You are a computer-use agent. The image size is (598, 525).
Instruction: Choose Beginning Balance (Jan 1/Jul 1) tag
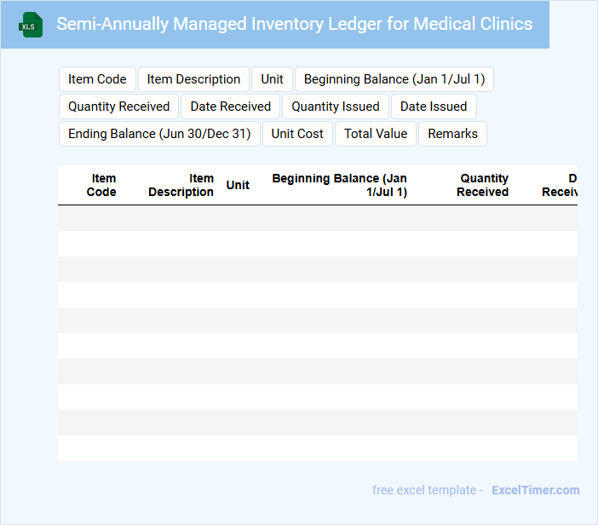(x=394, y=79)
